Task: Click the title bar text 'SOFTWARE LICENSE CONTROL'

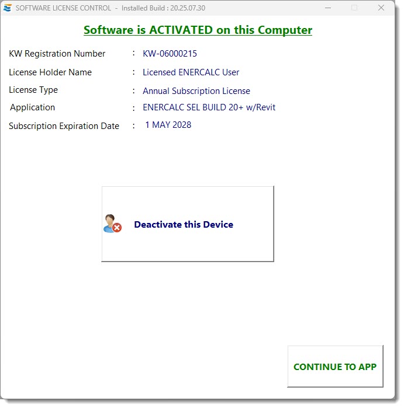Action: click(63, 8)
